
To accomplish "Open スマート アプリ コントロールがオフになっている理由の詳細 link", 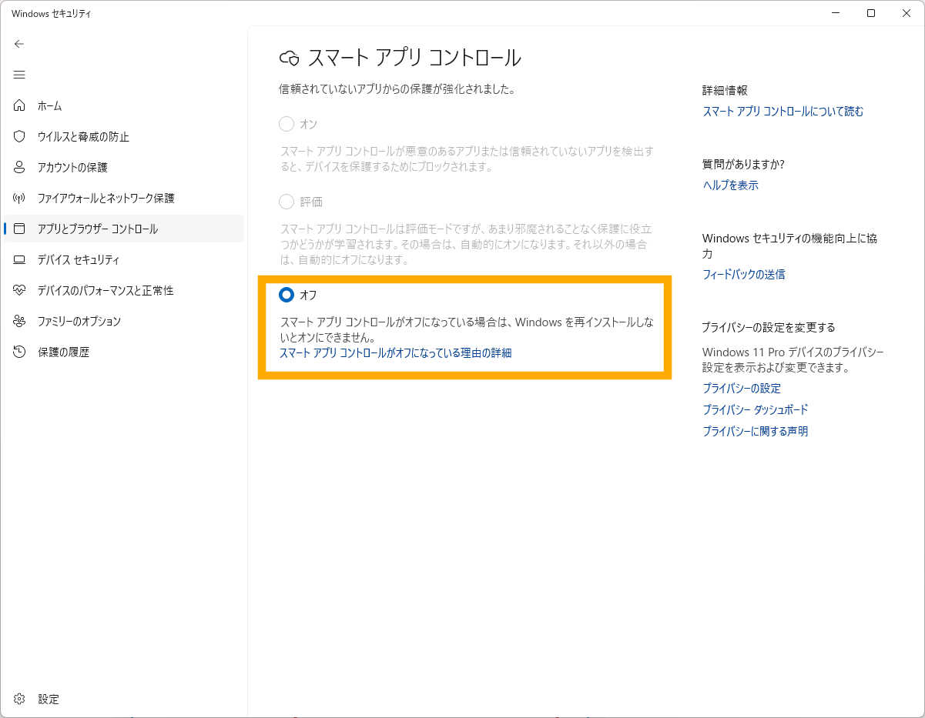I will 395,353.
